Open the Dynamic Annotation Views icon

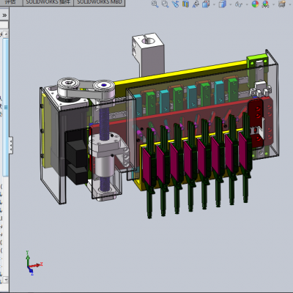click(196, 4)
